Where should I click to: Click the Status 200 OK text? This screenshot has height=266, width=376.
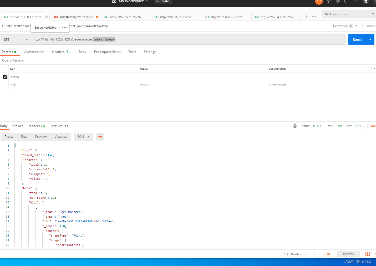(x=311, y=126)
